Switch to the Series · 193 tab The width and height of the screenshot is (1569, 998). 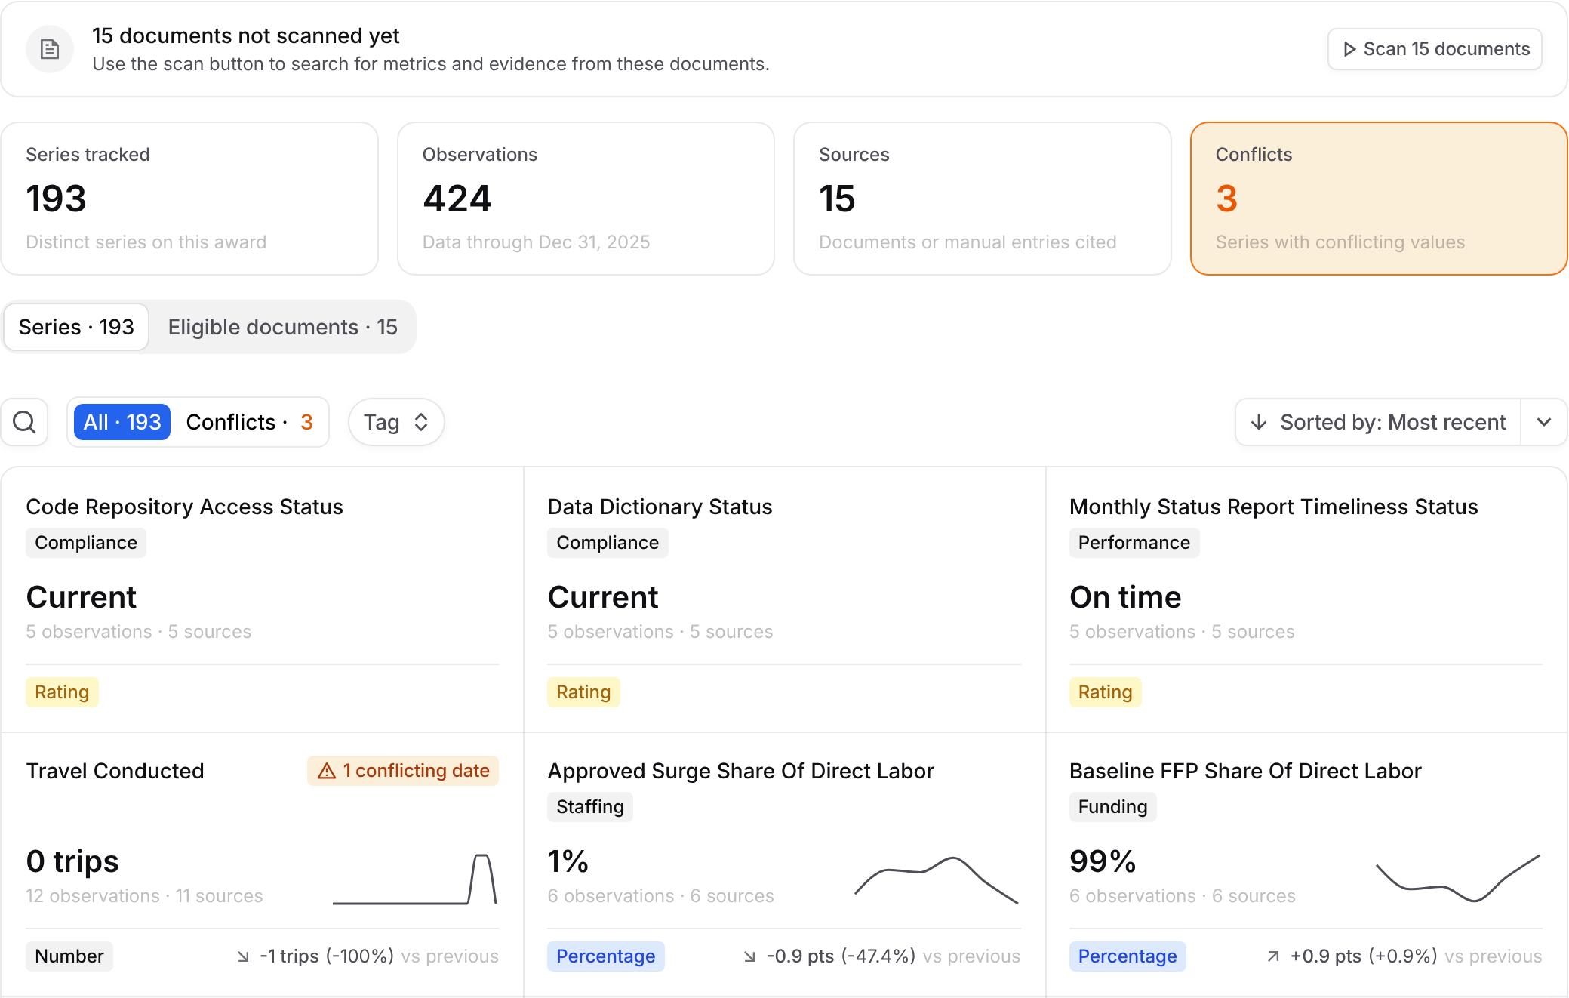point(76,327)
